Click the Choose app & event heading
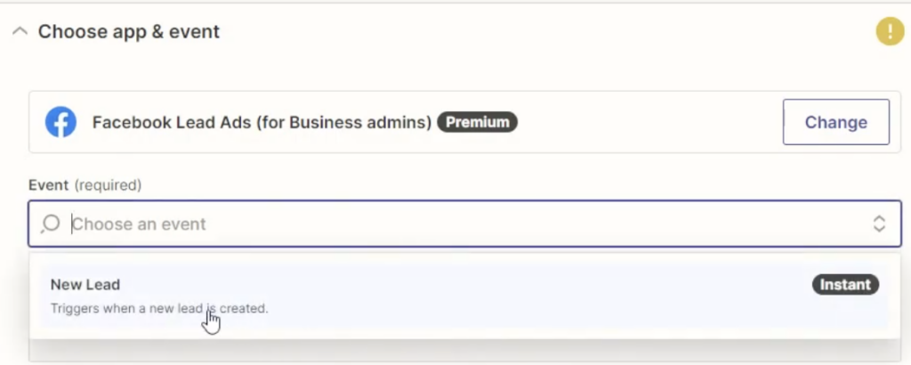The width and height of the screenshot is (911, 365). point(128,32)
